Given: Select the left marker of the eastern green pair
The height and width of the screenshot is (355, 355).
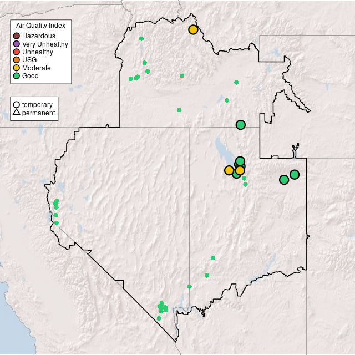Looking at the screenshot, I should point(284,180).
